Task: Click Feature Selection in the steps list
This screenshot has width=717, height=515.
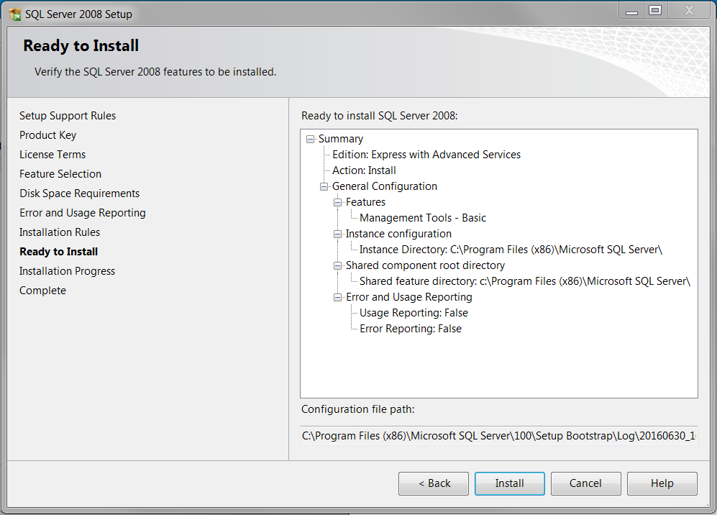Action: (60, 174)
